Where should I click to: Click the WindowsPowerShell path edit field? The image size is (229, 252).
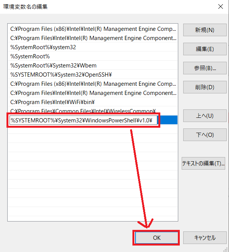83,120
